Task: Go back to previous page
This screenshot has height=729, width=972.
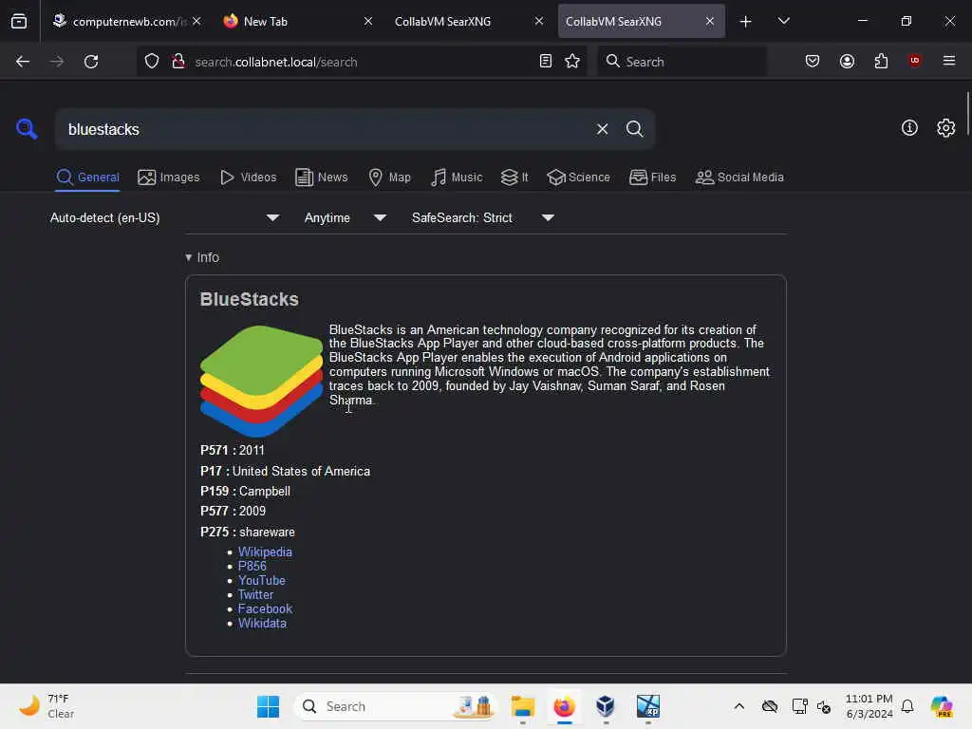Action: coord(23,62)
